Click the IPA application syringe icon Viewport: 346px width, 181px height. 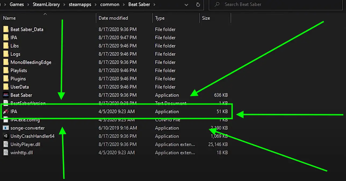coord(6,112)
